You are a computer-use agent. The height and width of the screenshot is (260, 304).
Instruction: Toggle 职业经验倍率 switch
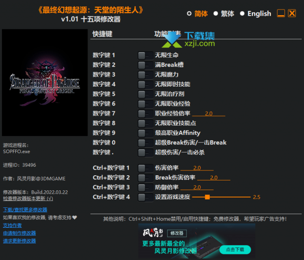pos(145,114)
